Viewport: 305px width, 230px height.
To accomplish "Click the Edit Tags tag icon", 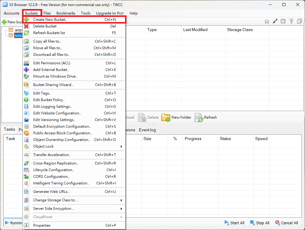I will [26, 93].
